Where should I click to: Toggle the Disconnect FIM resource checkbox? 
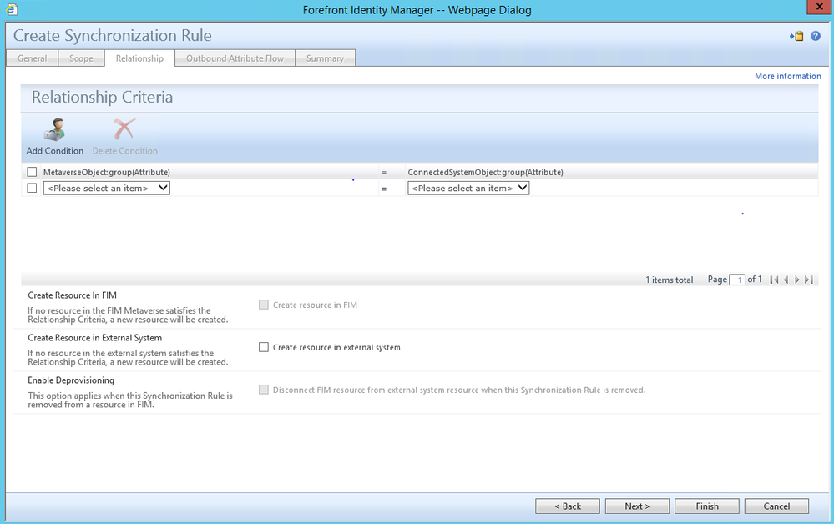263,390
